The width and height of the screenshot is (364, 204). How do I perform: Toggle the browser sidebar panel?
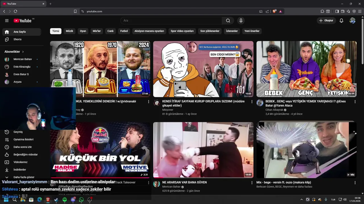337,11
